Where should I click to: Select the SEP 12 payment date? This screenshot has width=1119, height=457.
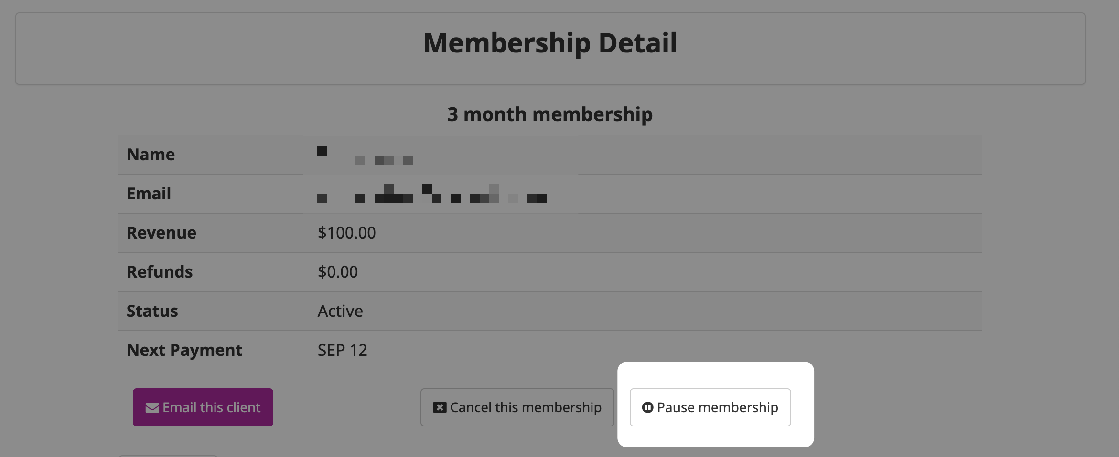pyautogui.click(x=343, y=350)
